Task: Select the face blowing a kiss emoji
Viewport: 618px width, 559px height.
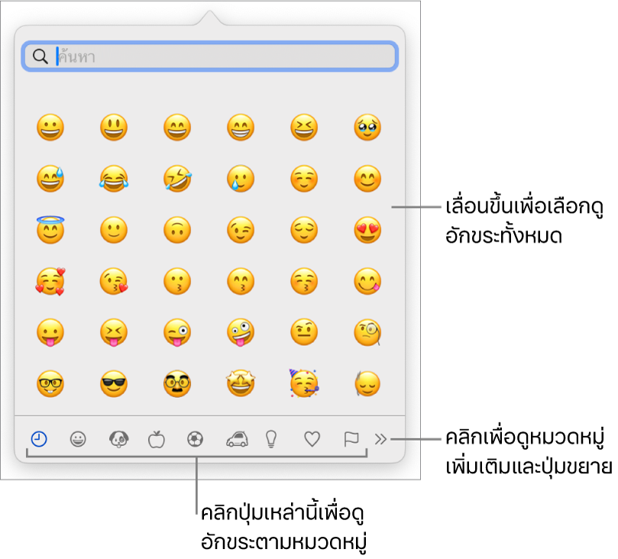Action: pyautogui.click(x=114, y=281)
